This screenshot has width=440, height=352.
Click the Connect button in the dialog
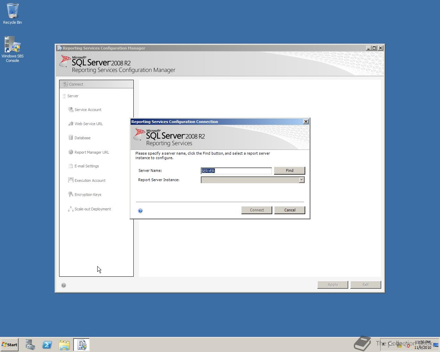(x=257, y=210)
